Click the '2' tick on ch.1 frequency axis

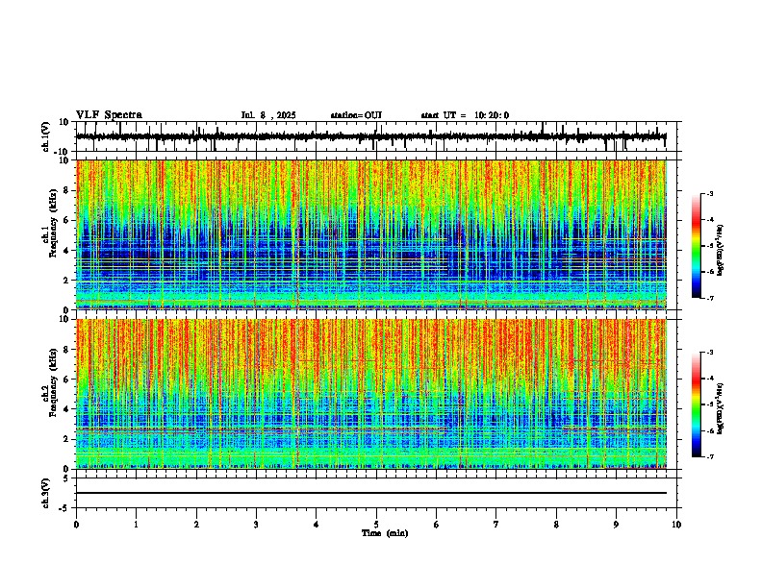coord(67,281)
